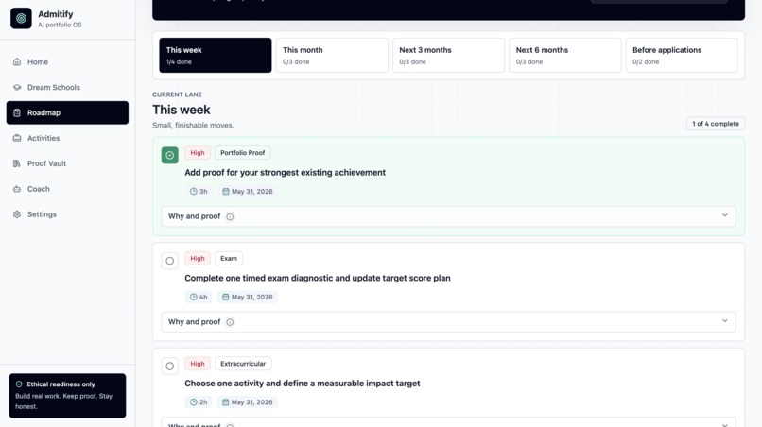
Task: Expand Why and proof for exam diagnostic task
Action: click(448, 321)
